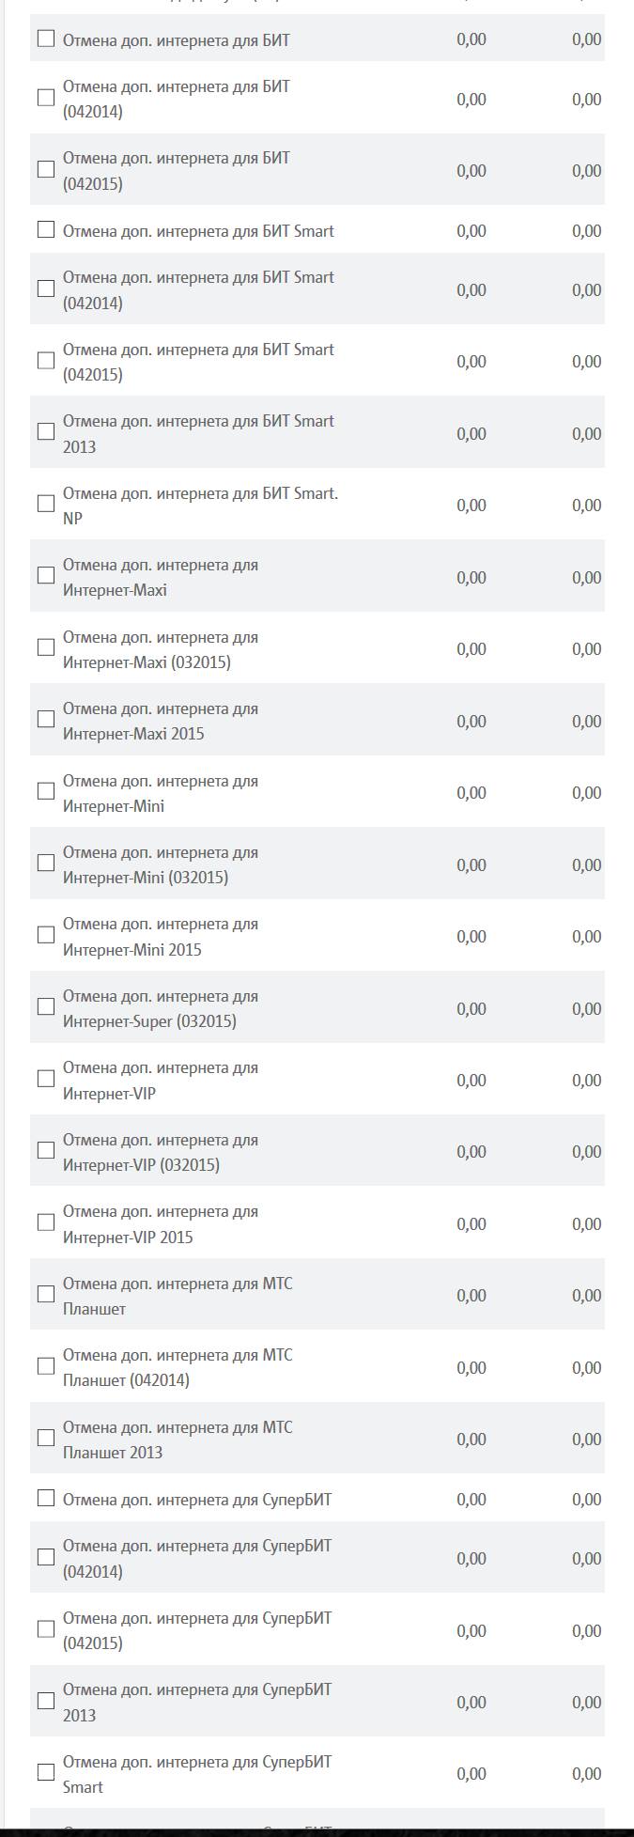Check Интернет-Maxi (032015) checkbox
This screenshot has height=1837, width=634.
(x=46, y=647)
